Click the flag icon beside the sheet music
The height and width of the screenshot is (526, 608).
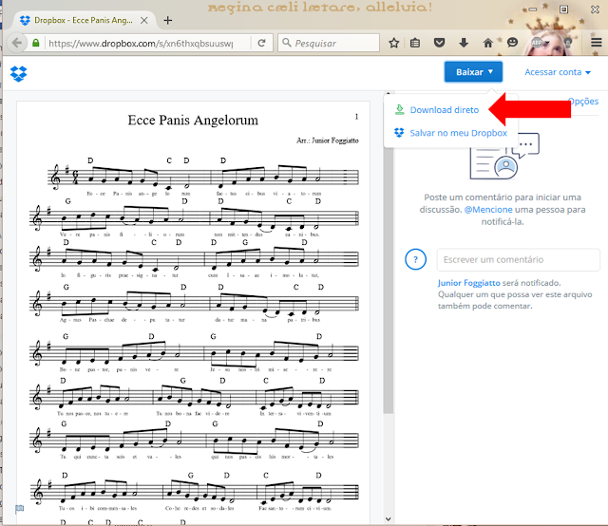click(19, 509)
